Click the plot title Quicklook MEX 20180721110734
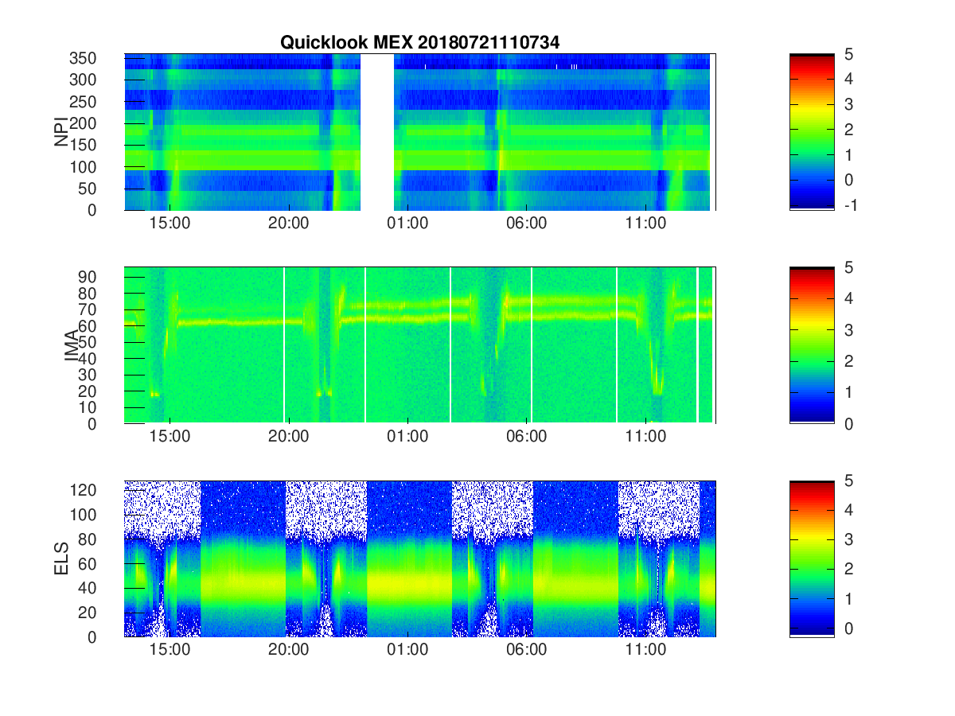The image size is (955, 716). point(419,43)
